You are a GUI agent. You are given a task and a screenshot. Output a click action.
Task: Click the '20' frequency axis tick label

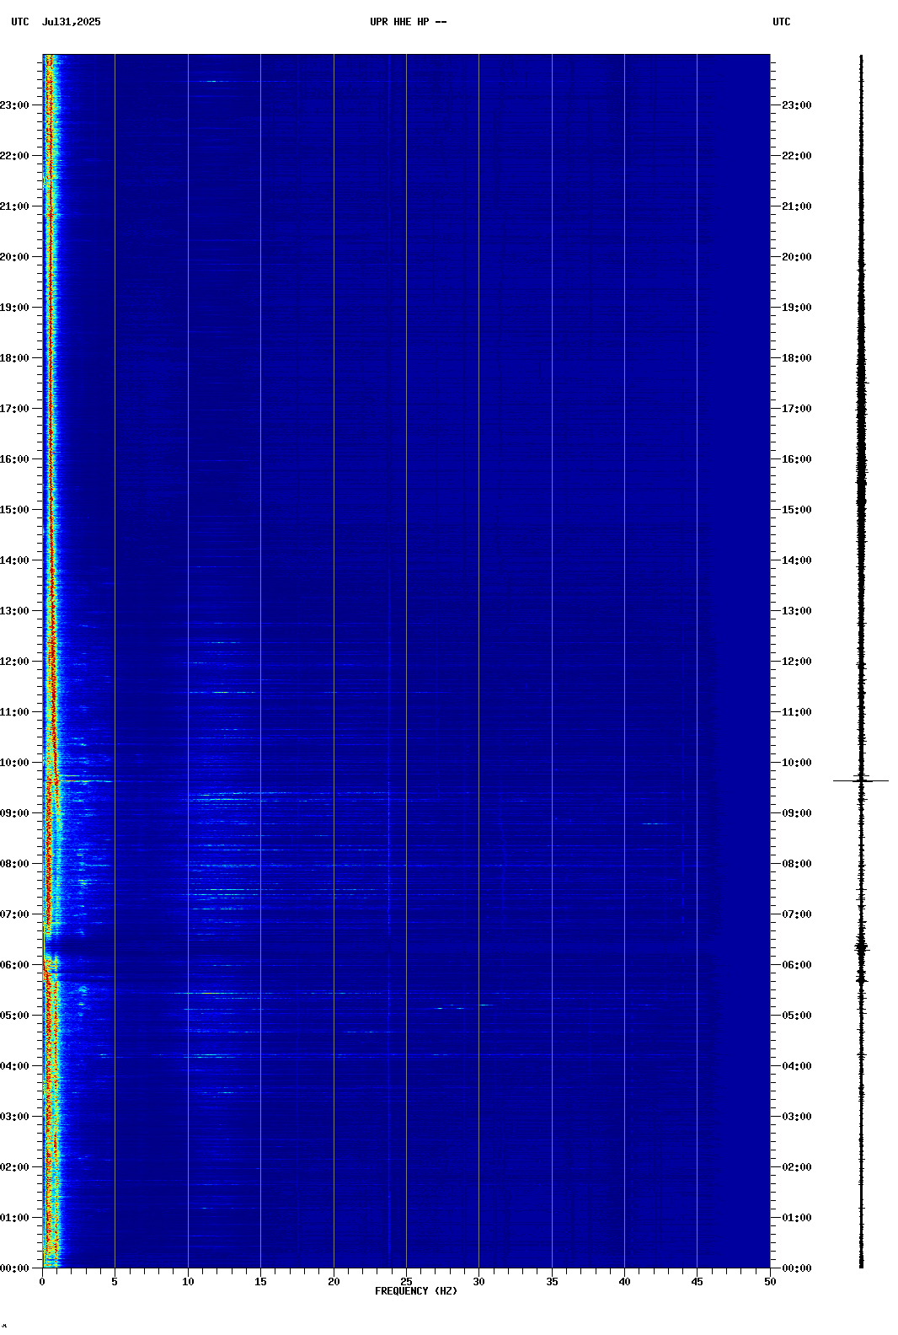pyautogui.click(x=334, y=1282)
